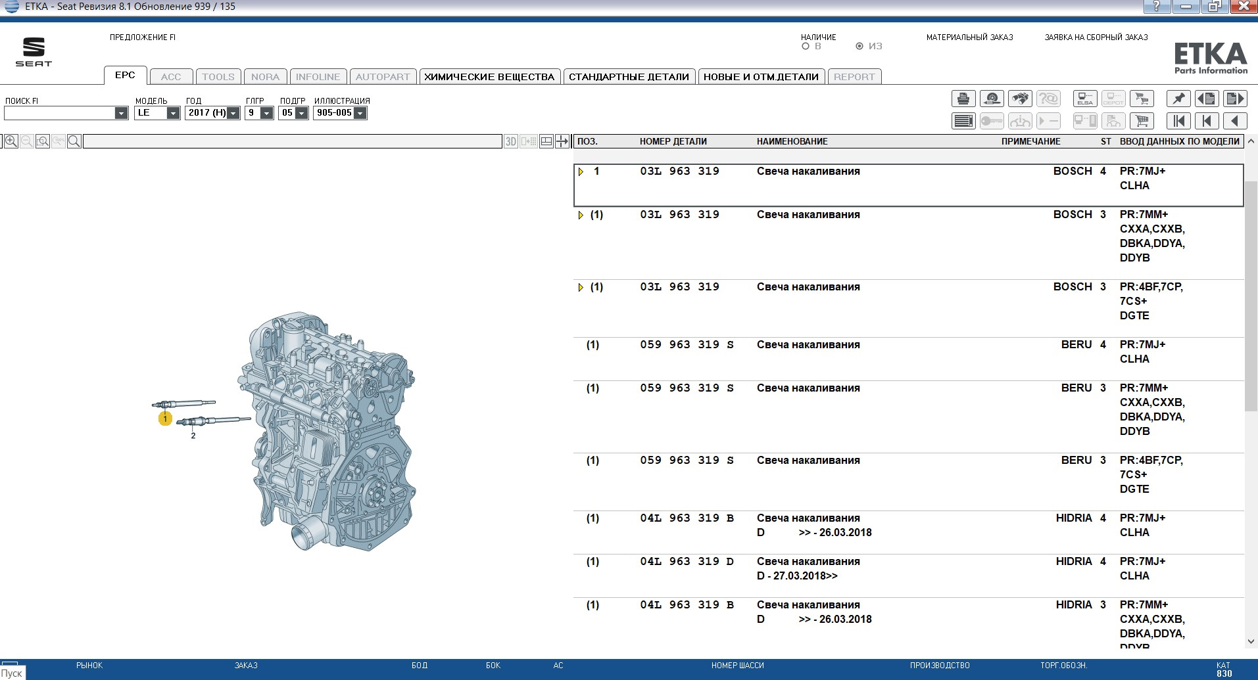Viewport: 1258px width, 680px height.
Task: Open the ХИМИЧЕСКИЕ ВЕЩЕСТВА tab
Action: [x=491, y=76]
